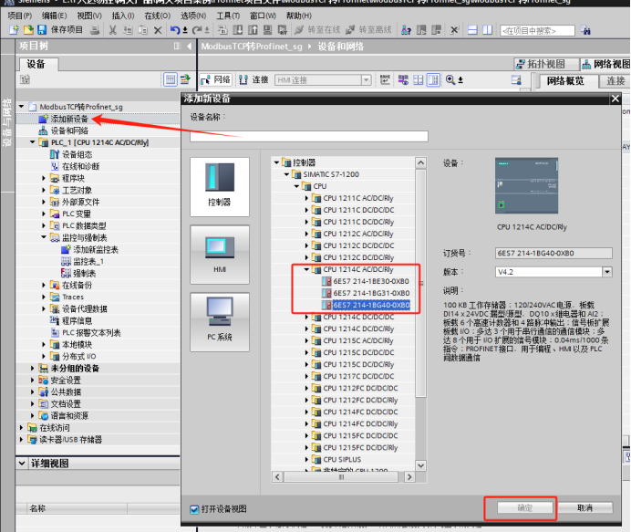Click scroll down arrow in device list
This screenshot has width=631, height=532.
(x=421, y=465)
